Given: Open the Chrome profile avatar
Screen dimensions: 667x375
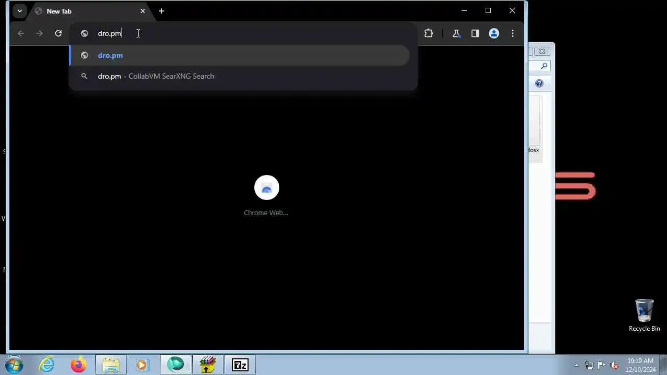Looking at the screenshot, I should point(494,33).
